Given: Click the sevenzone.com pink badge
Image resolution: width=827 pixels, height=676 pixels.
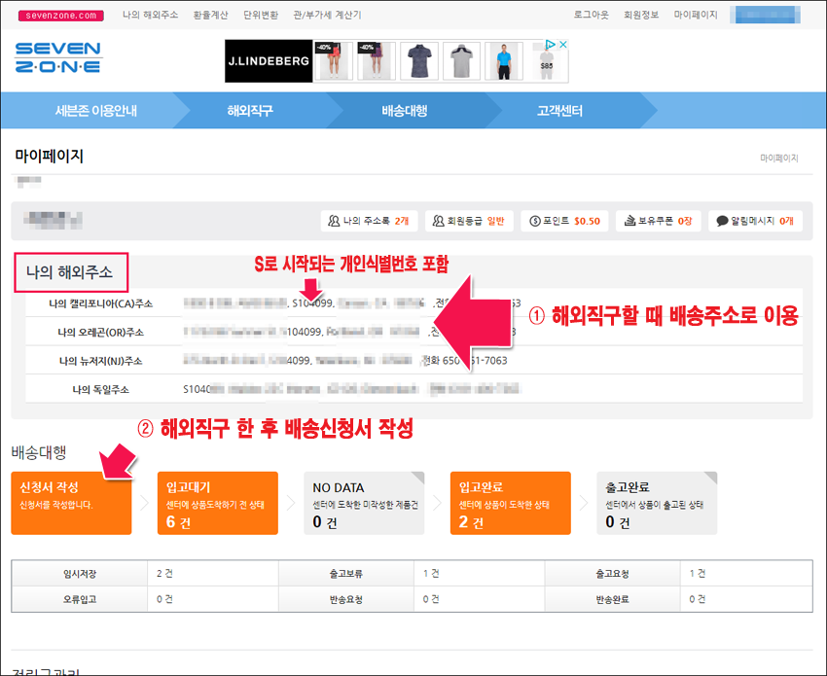Looking at the screenshot, I should [x=60, y=16].
